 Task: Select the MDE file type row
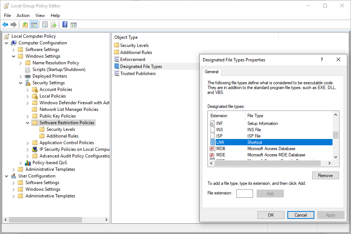point(271,155)
